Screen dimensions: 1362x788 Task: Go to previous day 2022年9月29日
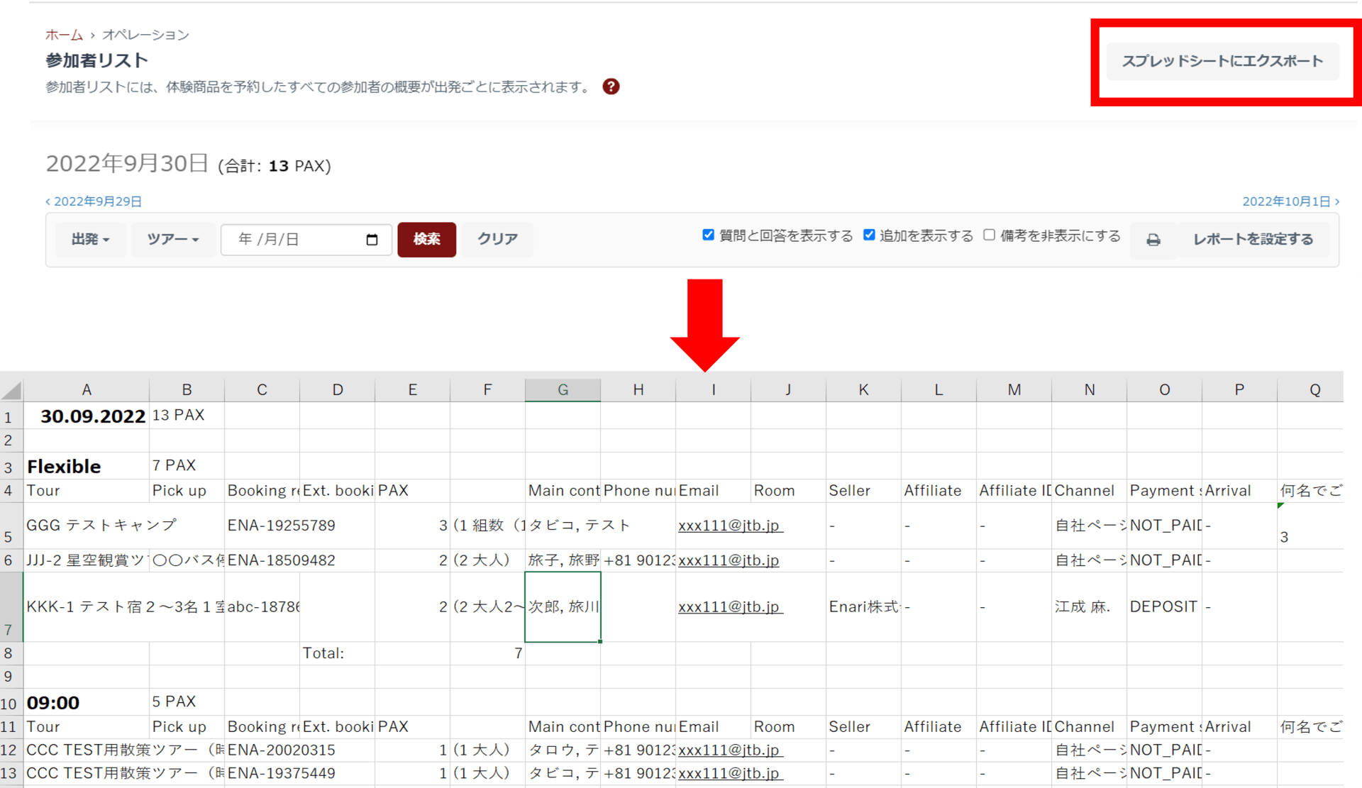click(94, 201)
